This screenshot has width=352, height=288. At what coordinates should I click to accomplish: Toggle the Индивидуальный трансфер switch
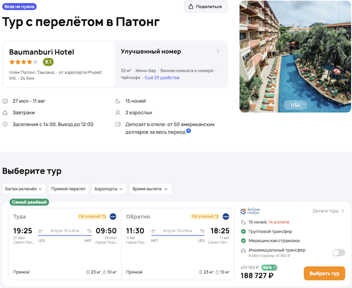coord(339,252)
